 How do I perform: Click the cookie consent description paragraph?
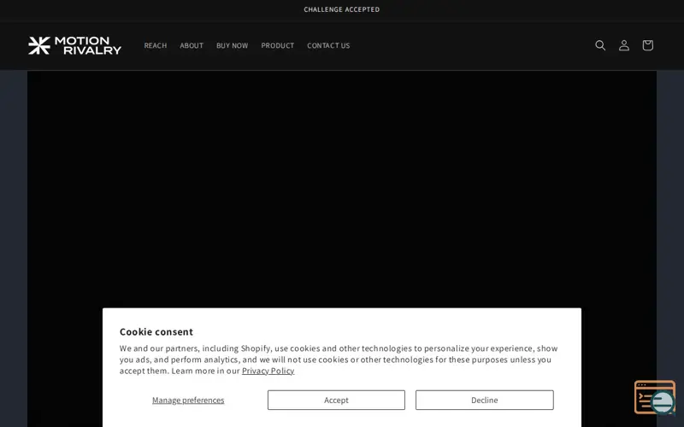(339, 360)
